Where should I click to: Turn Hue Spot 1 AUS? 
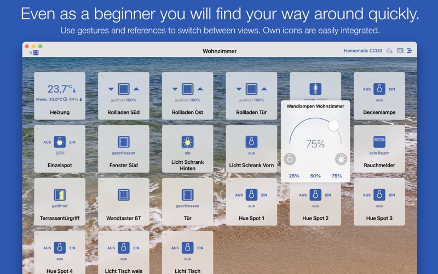[x=239, y=195]
